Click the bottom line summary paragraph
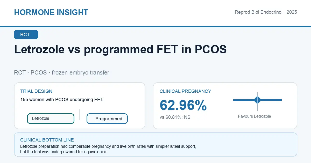311x163 pixels. (x=108, y=149)
